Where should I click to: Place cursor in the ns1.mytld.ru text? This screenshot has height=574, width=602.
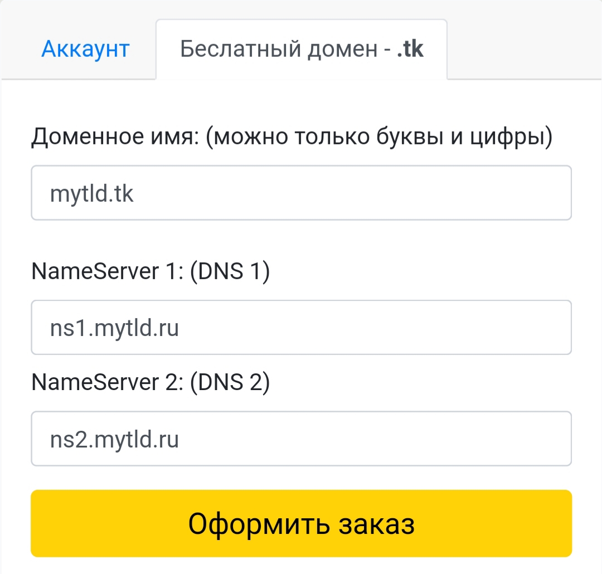point(114,328)
